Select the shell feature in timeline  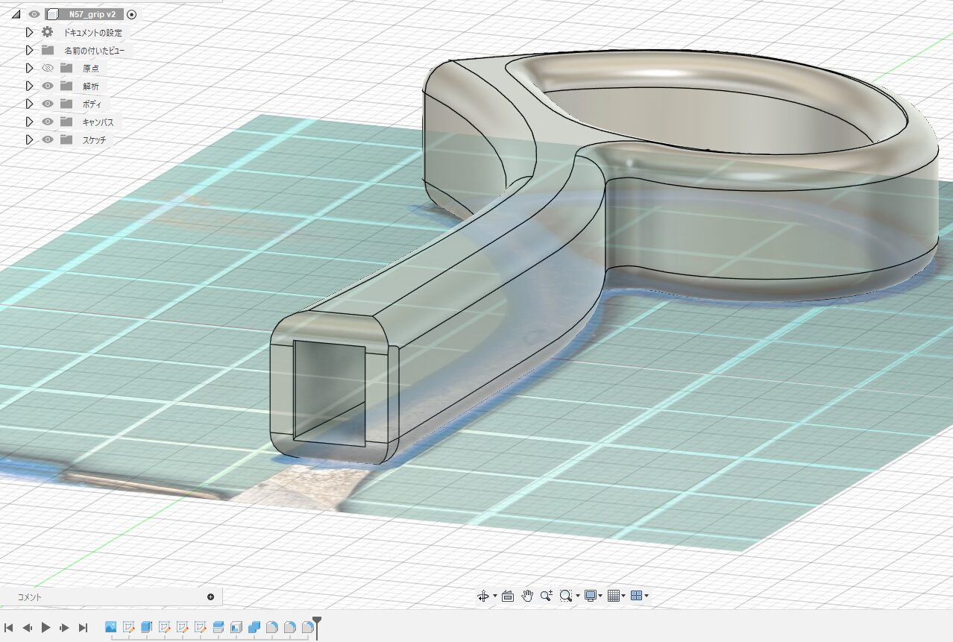pyautogui.click(x=236, y=627)
